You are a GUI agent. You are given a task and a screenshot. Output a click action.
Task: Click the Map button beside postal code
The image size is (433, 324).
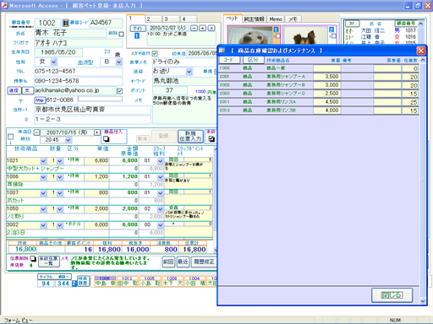point(40,100)
